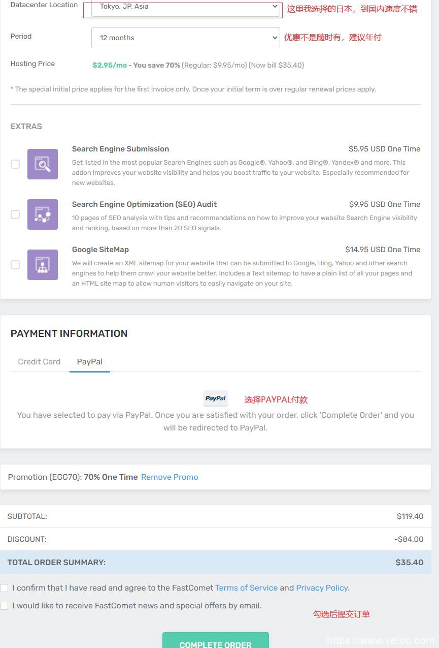This screenshot has height=648, width=439.
Task: Tick the SEO Audit addon checkbox
Action: point(15,214)
